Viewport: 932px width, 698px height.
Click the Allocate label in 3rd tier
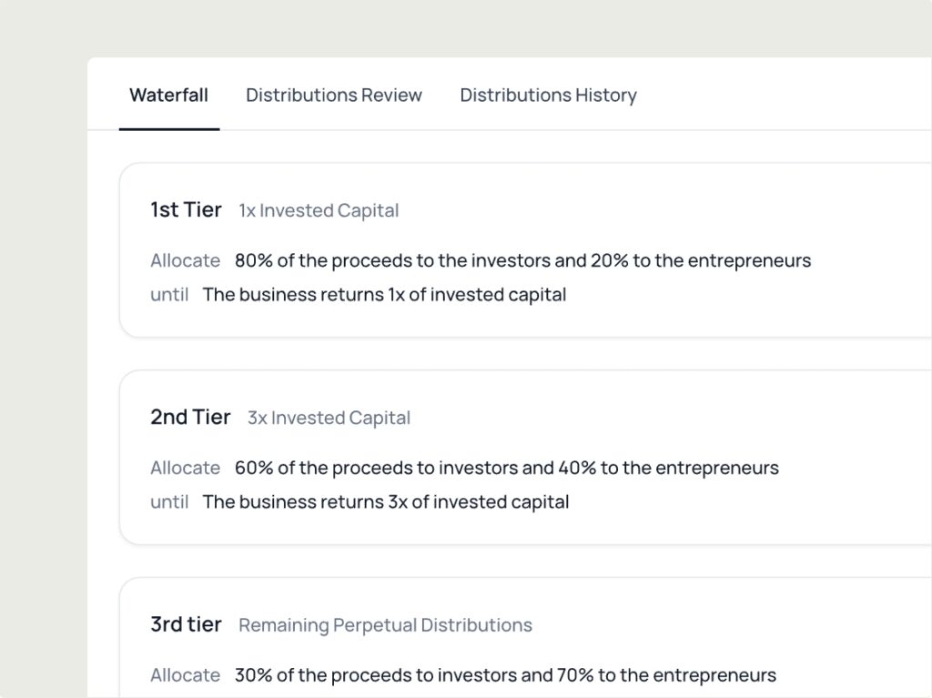coord(185,675)
